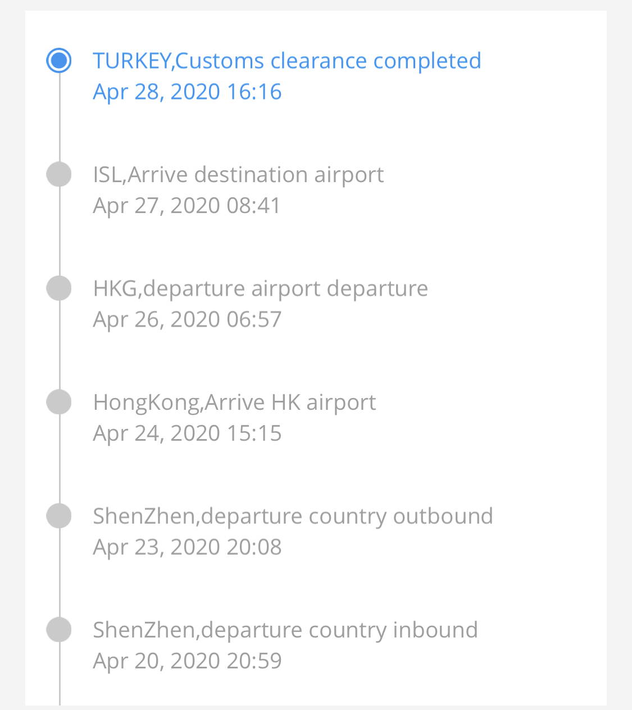Select the gray dot beside ISL arrival

[59, 174]
